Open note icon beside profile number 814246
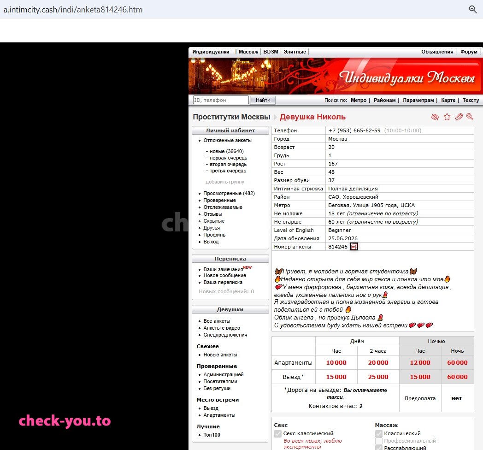The height and width of the screenshot is (450, 483). 354,247
